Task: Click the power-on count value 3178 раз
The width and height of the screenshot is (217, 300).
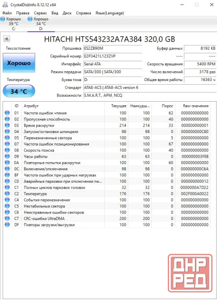Action: coord(200,72)
